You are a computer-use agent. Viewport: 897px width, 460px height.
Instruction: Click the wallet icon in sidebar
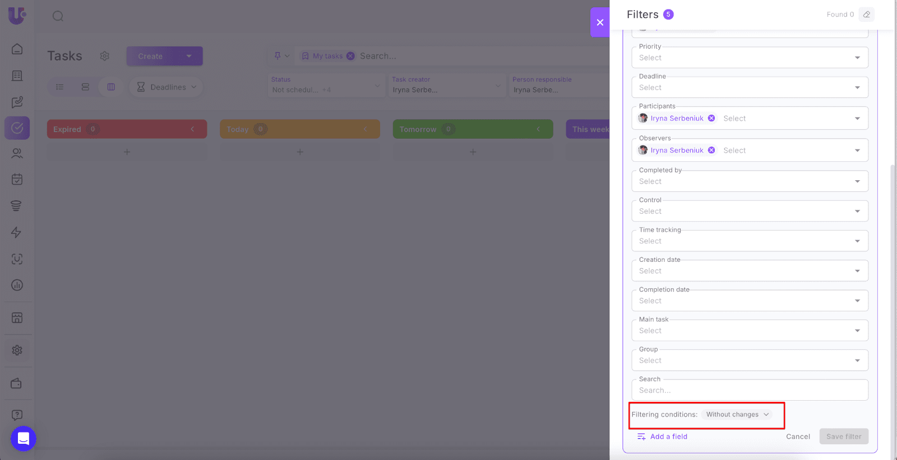[17, 383]
